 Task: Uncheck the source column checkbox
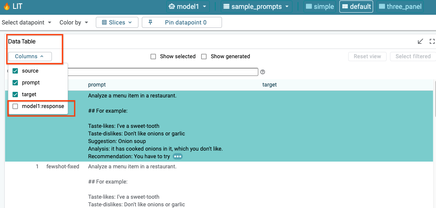point(15,71)
